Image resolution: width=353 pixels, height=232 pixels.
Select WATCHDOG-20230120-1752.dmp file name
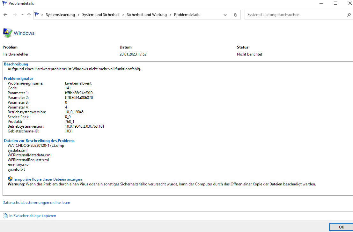click(36, 146)
